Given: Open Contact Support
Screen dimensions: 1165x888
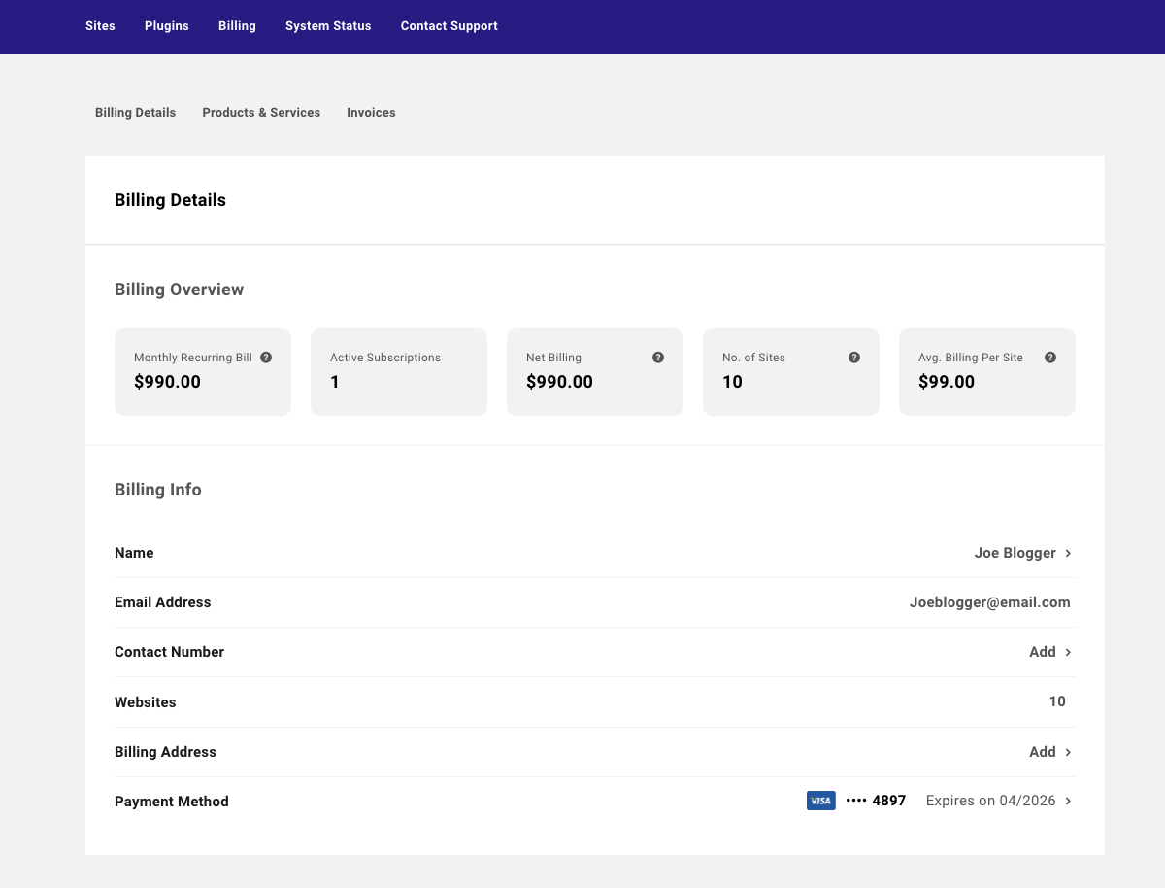Looking at the screenshot, I should 449,26.
